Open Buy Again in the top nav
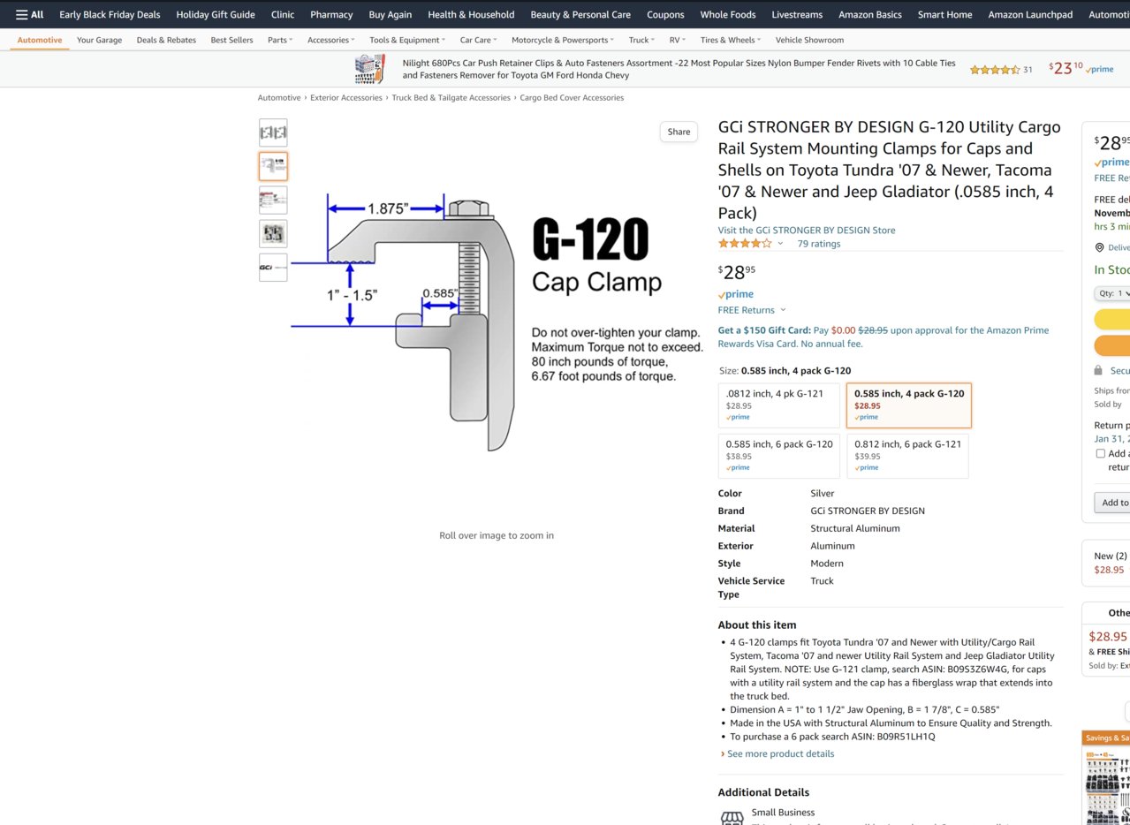This screenshot has height=825, width=1130. pos(390,14)
